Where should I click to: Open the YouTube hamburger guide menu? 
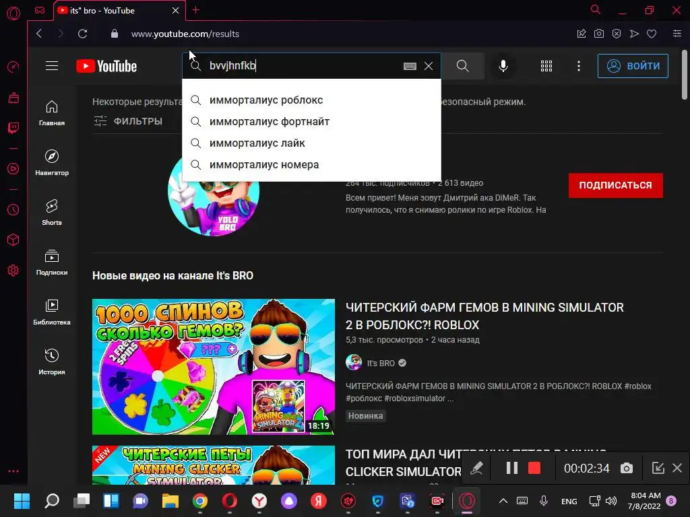click(x=52, y=66)
